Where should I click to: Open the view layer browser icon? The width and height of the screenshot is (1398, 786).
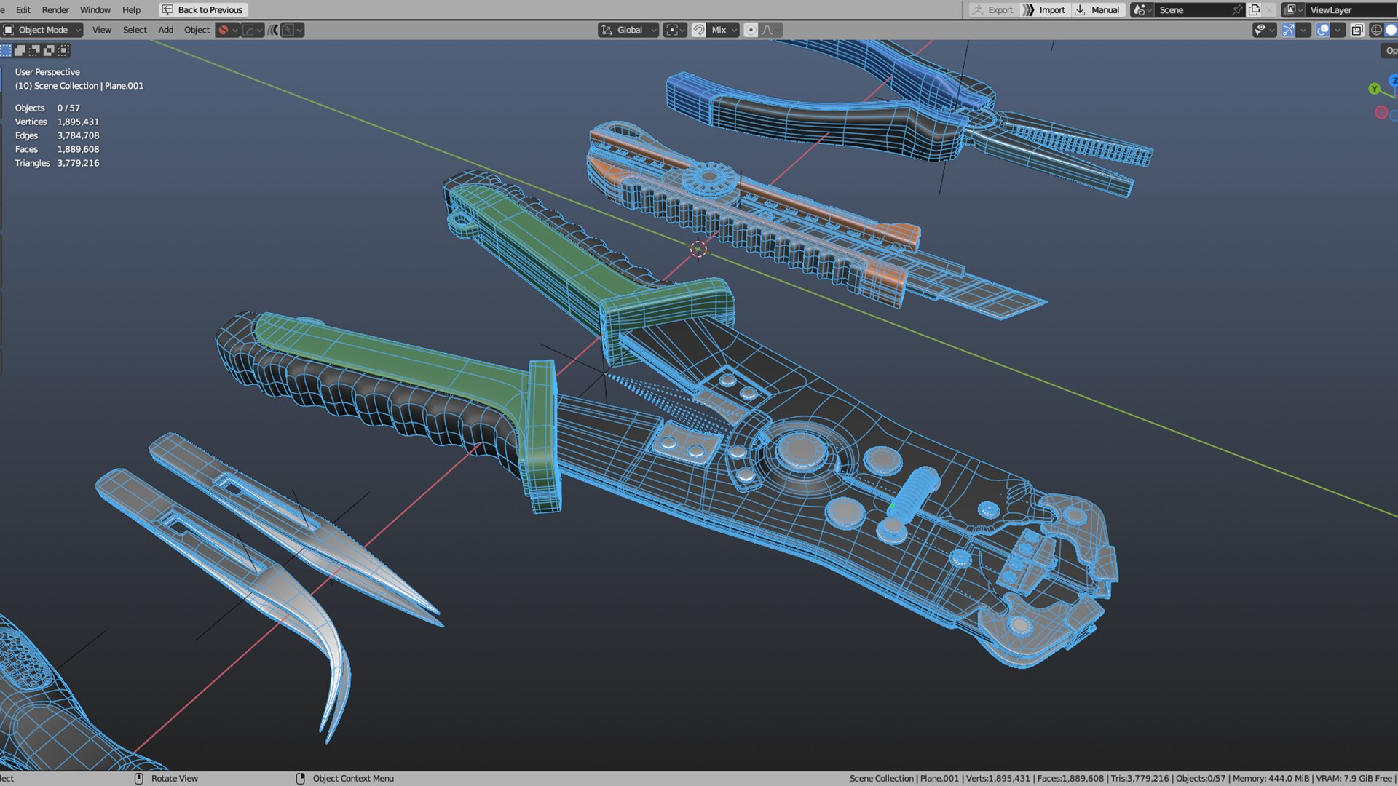coord(1293,9)
